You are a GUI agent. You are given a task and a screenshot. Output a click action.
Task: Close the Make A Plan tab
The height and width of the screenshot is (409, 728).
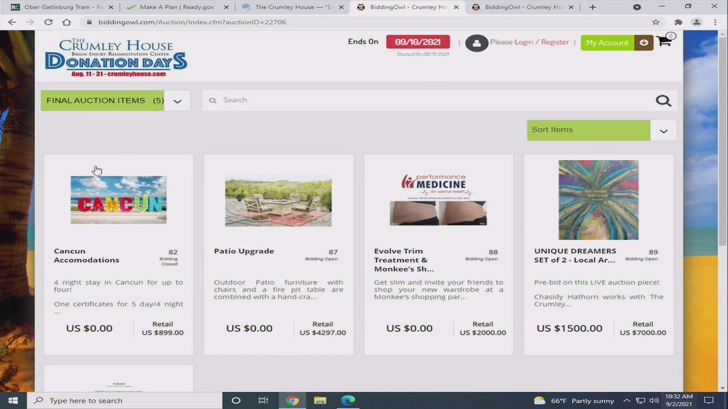227,7
